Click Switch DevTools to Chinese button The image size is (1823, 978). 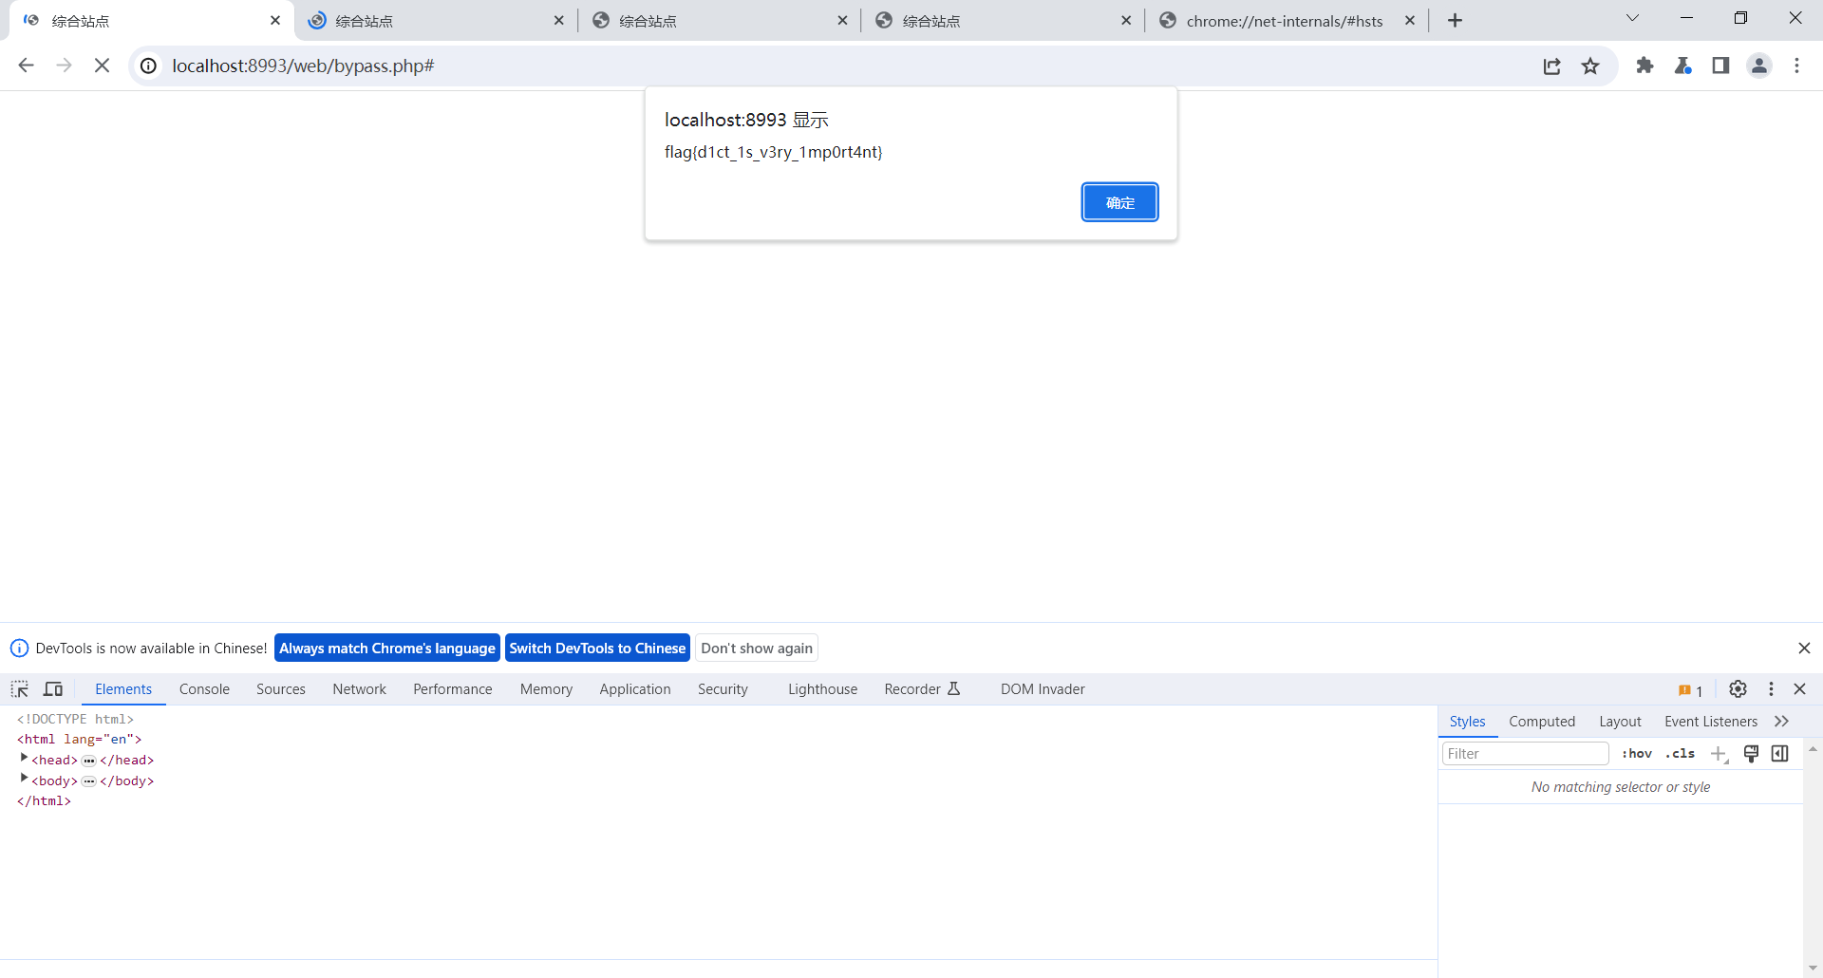click(597, 649)
